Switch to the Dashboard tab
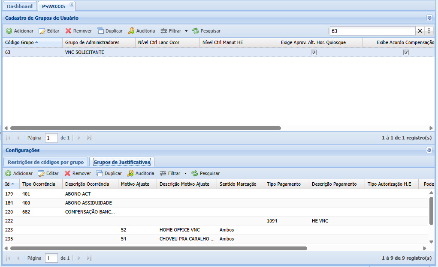The width and height of the screenshot is (438, 267). point(20,6)
